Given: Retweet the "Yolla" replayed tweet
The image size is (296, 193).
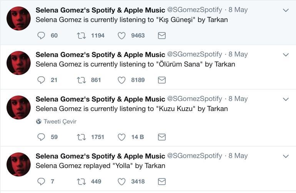Looking at the screenshot, I should pos(81,181).
